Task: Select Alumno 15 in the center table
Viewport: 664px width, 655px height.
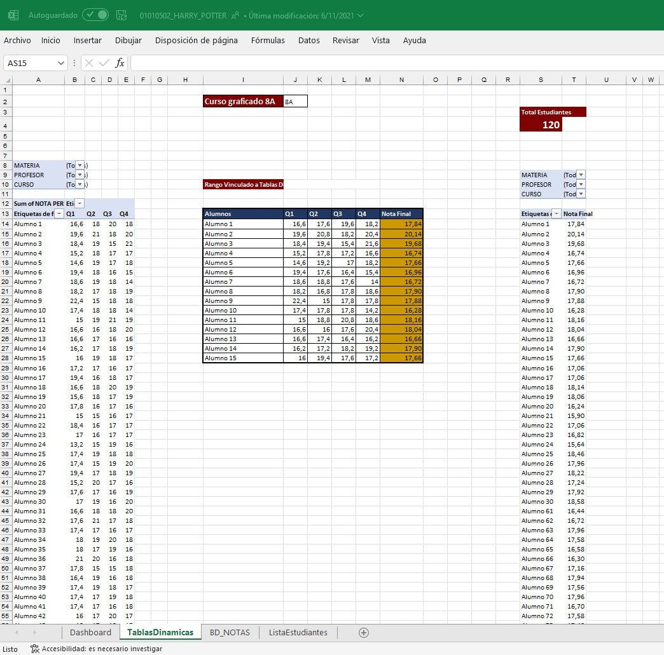Action: pos(243,358)
